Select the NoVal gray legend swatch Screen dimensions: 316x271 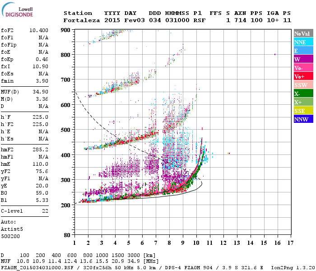pos(303,33)
